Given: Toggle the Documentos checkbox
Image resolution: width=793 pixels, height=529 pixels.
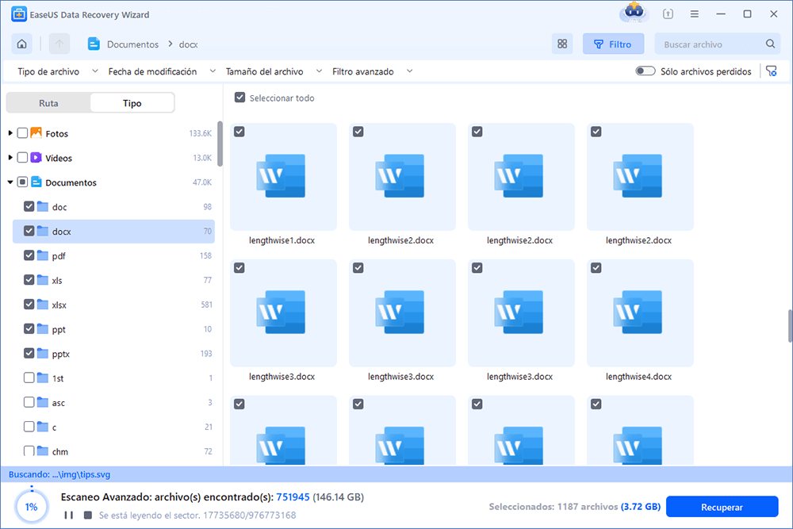Looking at the screenshot, I should tap(22, 182).
